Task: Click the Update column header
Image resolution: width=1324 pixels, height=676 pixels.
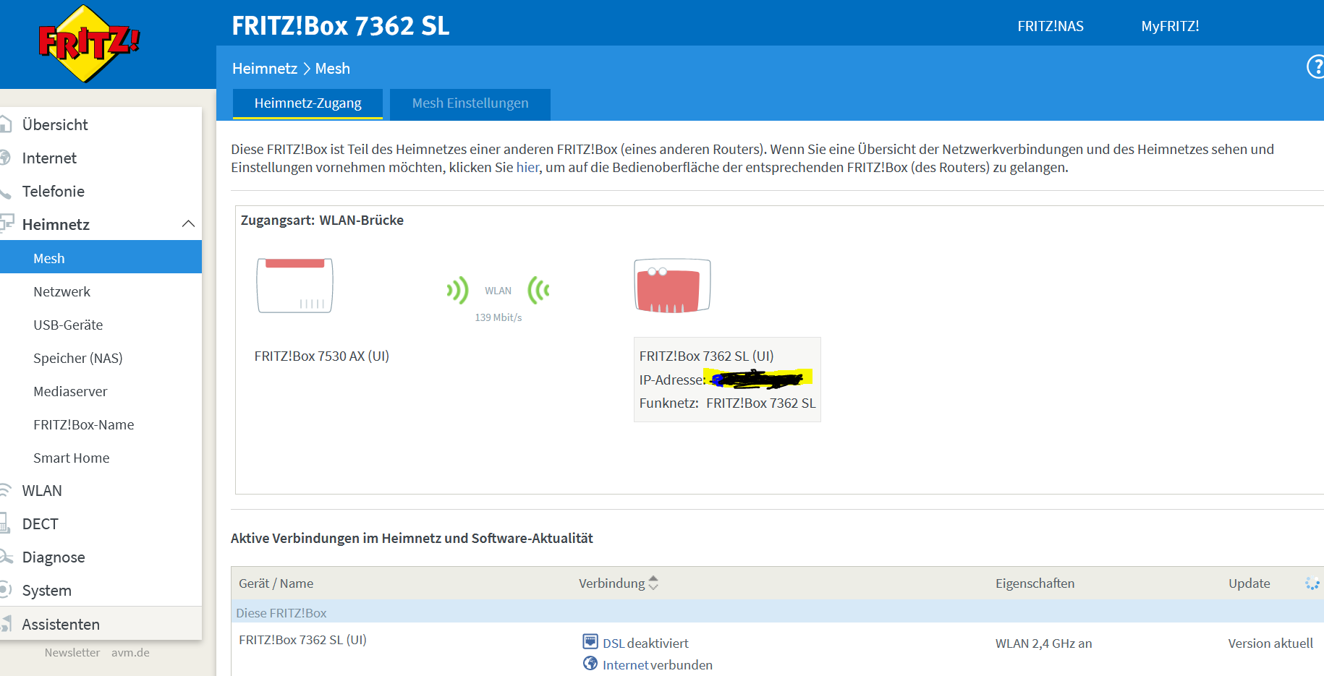Action: 1249,583
